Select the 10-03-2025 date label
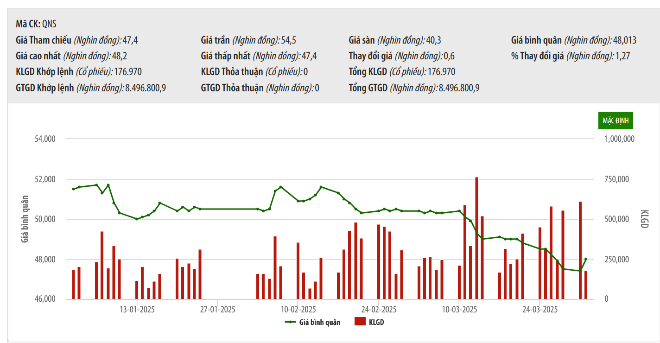Screen dimensions: 660x343 click(460, 309)
